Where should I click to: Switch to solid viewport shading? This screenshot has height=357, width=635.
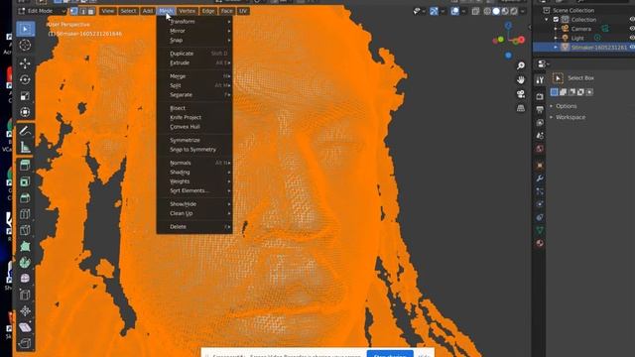click(496, 11)
